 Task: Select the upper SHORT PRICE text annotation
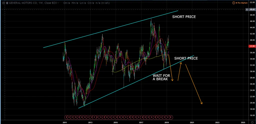coord(184,17)
